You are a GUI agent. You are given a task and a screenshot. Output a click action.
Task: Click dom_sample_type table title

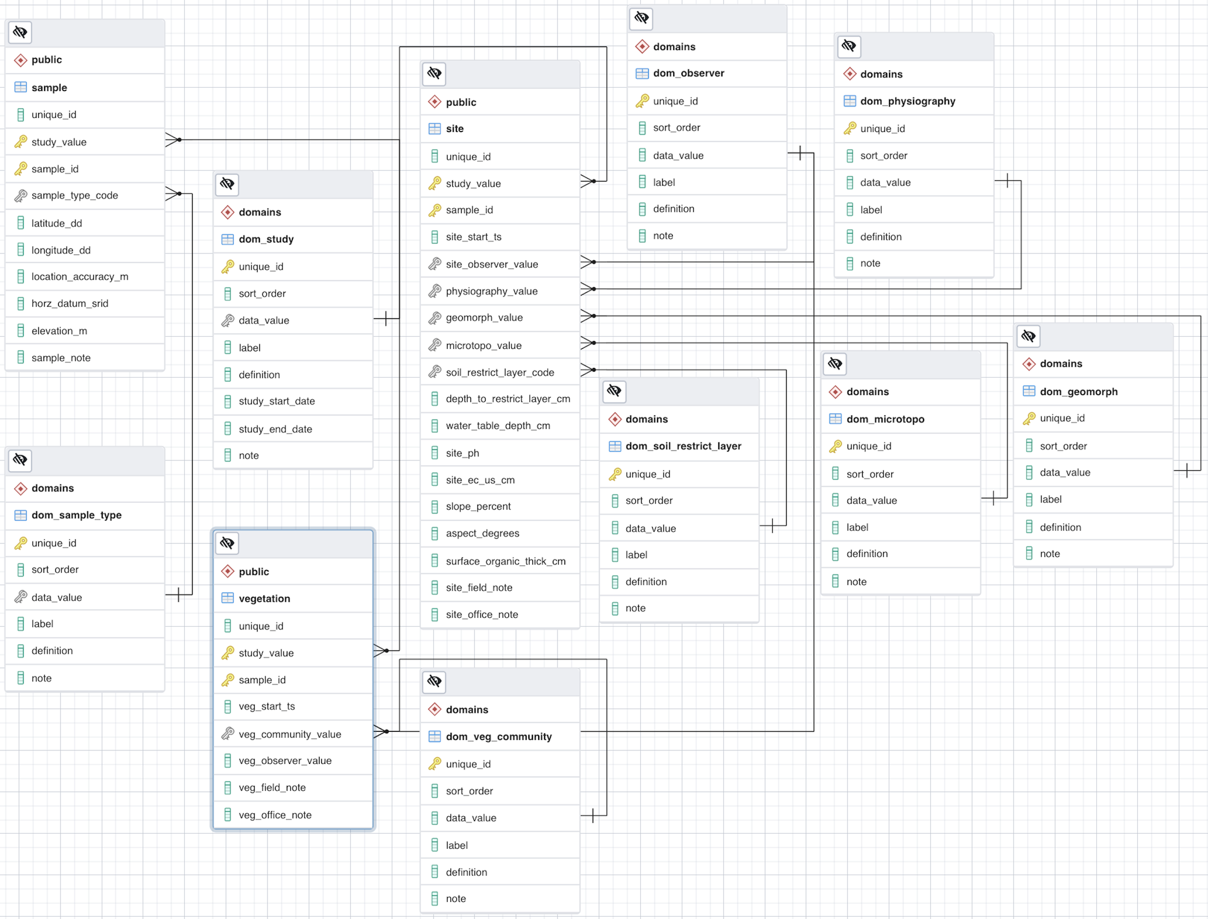77,515
